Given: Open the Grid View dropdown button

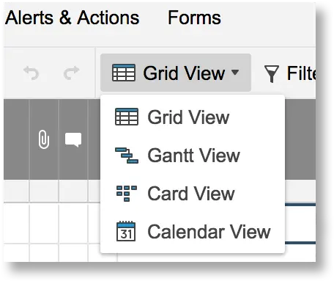Looking at the screenshot, I should pyautogui.click(x=176, y=73).
